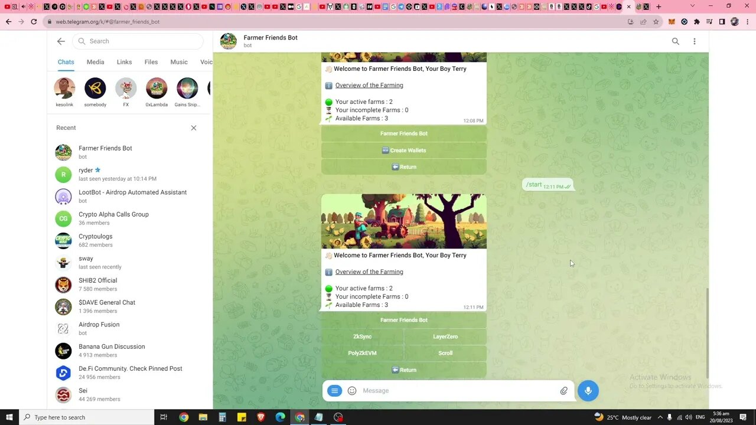
Task: Open the browser extensions puzzle icon
Action: coord(697,22)
